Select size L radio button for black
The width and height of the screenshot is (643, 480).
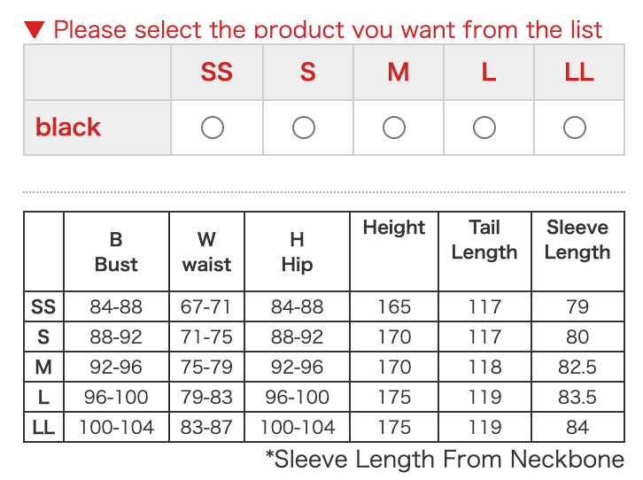pos(484,128)
